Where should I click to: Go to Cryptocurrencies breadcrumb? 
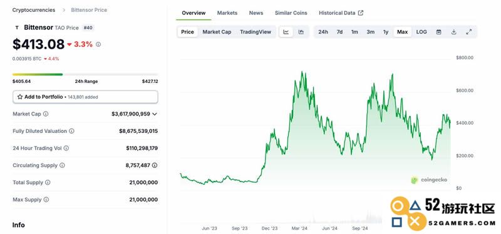pos(34,10)
